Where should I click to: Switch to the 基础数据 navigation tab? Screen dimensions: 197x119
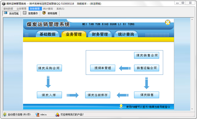tap(48, 34)
